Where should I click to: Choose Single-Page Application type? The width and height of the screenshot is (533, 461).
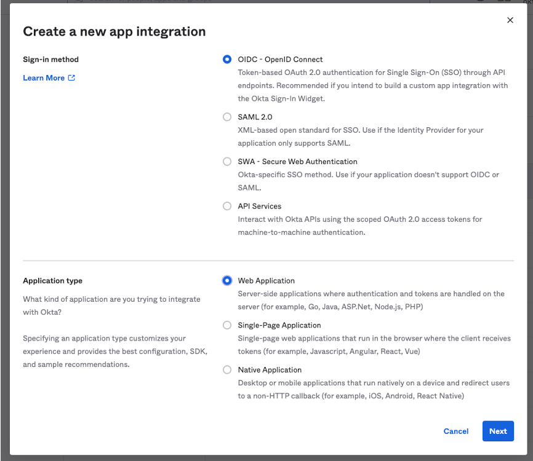pyautogui.click(x=227, y=325)
